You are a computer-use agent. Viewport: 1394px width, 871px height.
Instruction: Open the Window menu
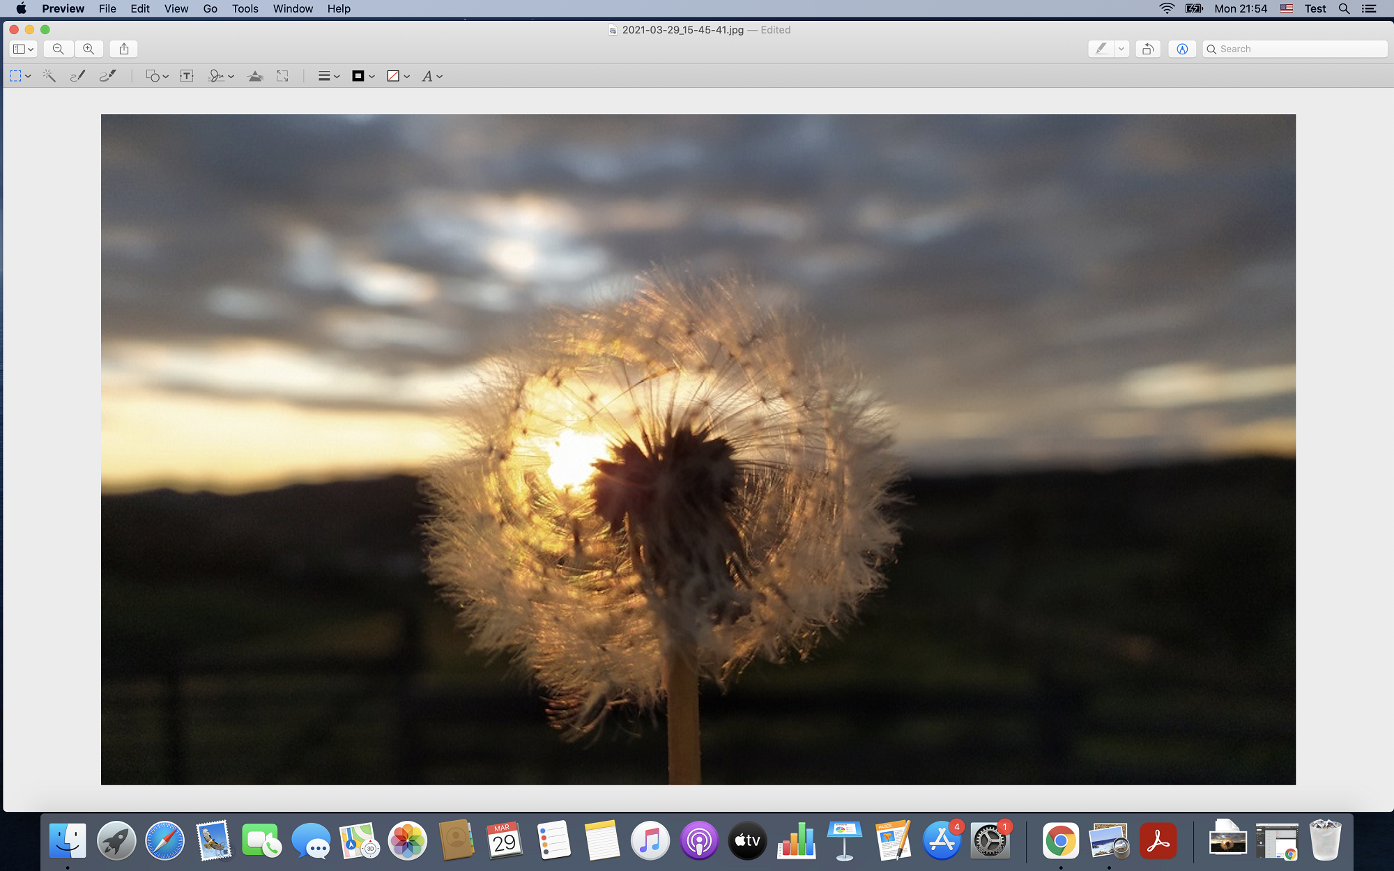(293, 8)
